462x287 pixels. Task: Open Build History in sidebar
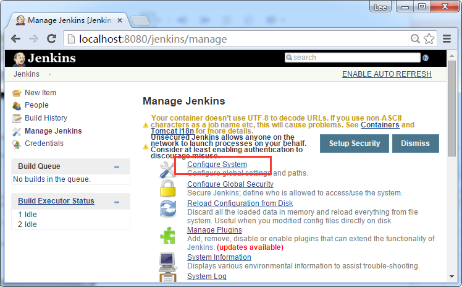46,118
